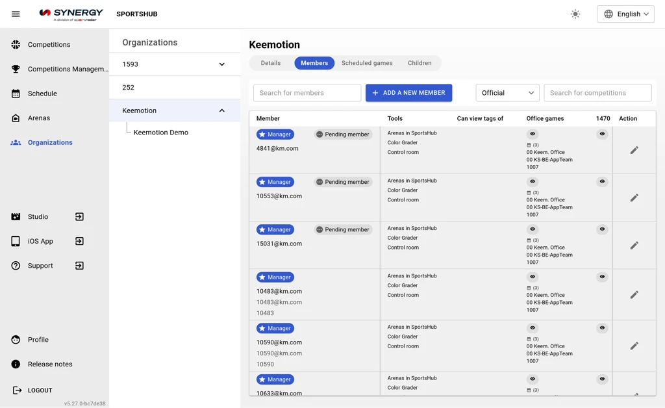Focus the Search for members field
This screenshot has height=408, width=665.
pos(307,93)
